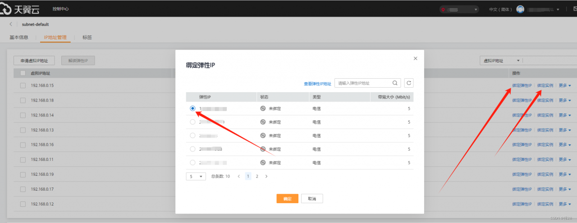
Task: Expand the region selector dropdown in header
Action: (x=459, y=9)
